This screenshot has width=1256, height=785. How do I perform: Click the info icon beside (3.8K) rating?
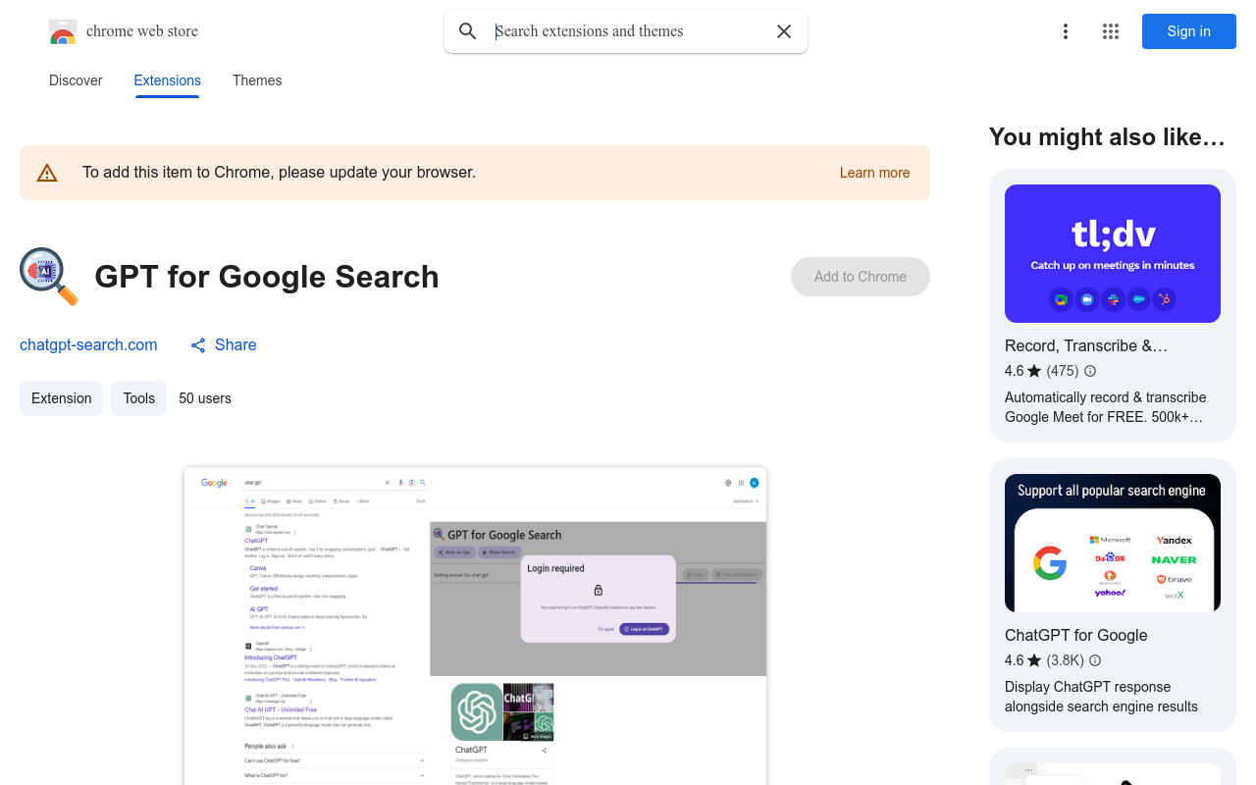pos(1095,660)
